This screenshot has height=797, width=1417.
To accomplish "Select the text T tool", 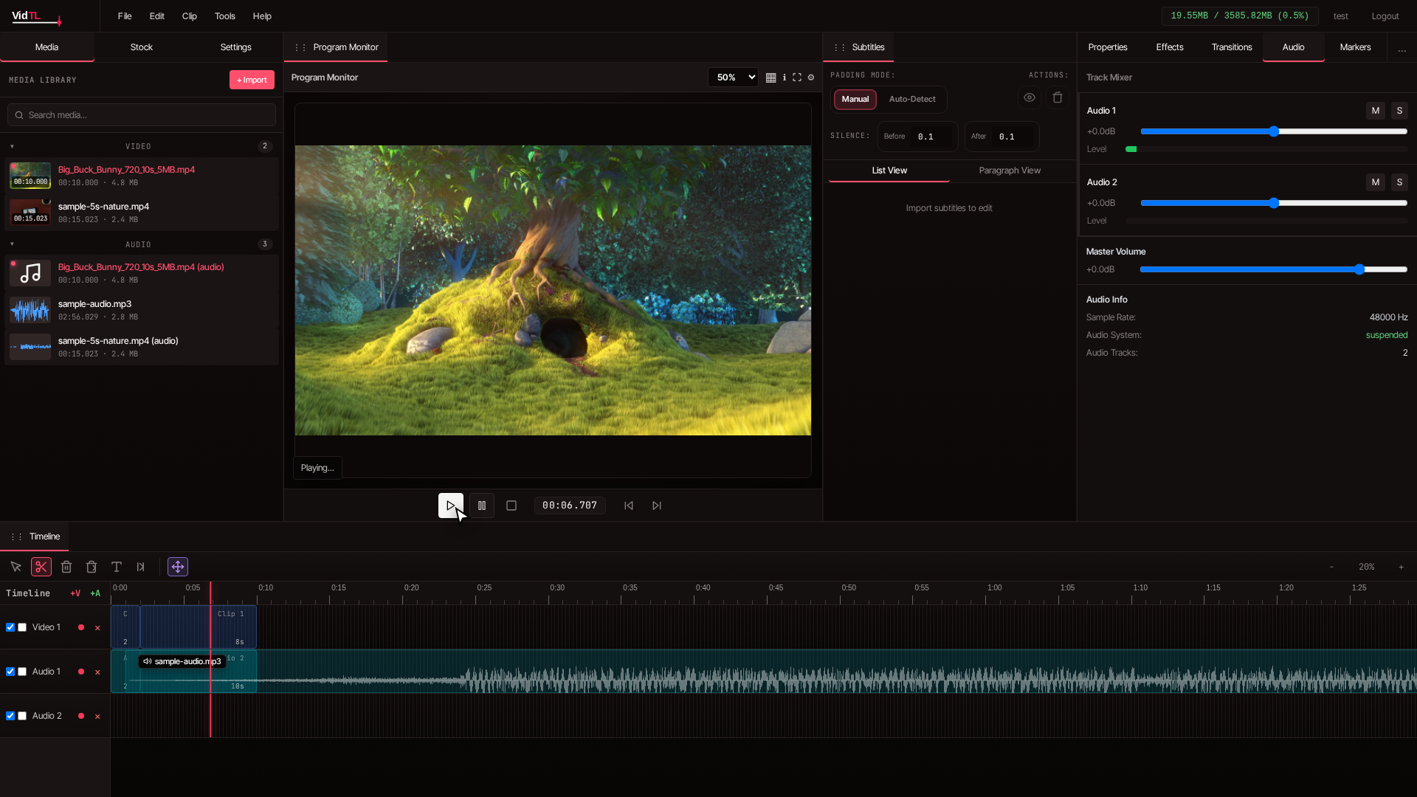I will tap(117, 567).
